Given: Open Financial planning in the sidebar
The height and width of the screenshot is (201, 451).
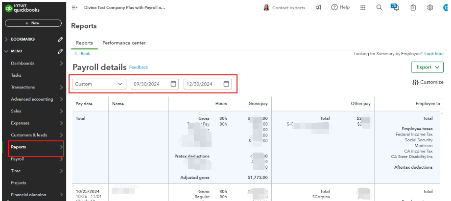Looking at the screenshot, I should click(x=28, y=195).
